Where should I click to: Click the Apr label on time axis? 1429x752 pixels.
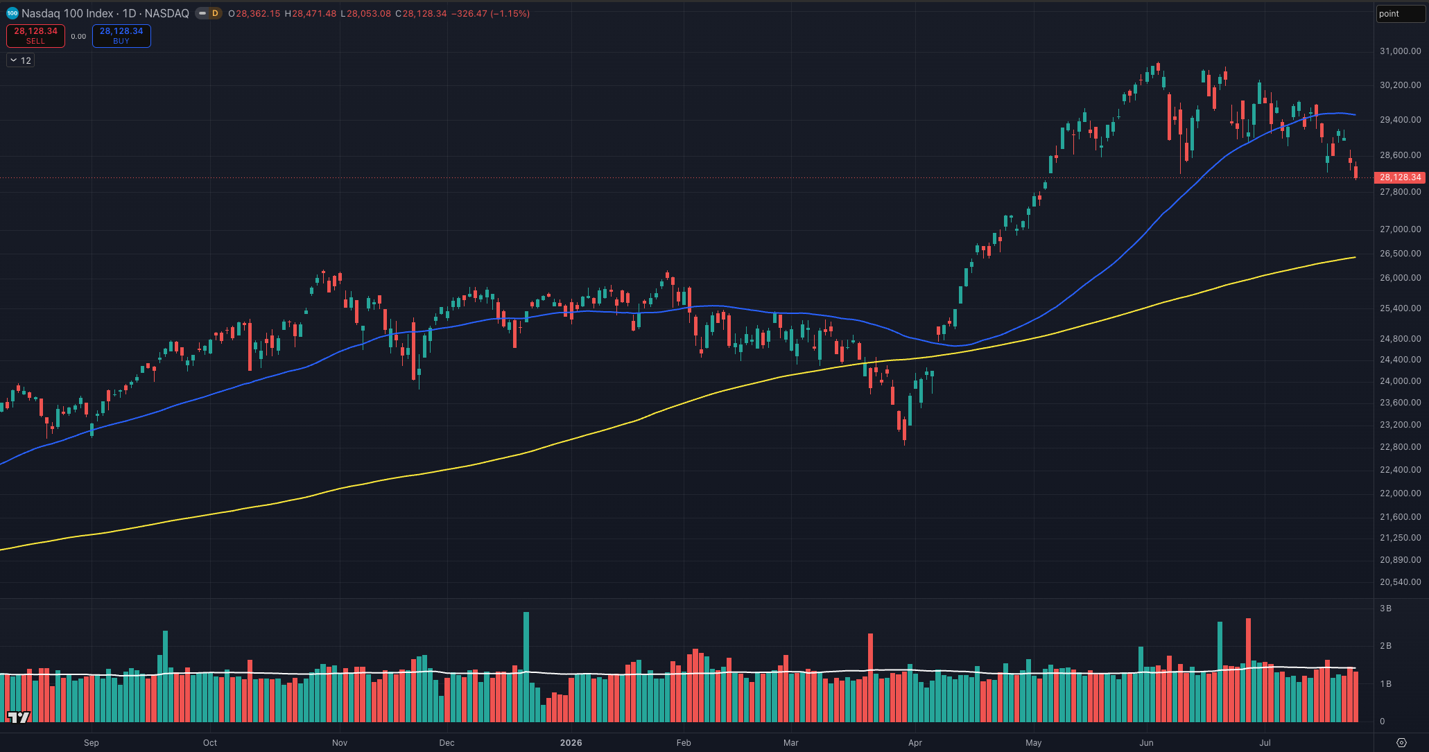pos(915,743)
